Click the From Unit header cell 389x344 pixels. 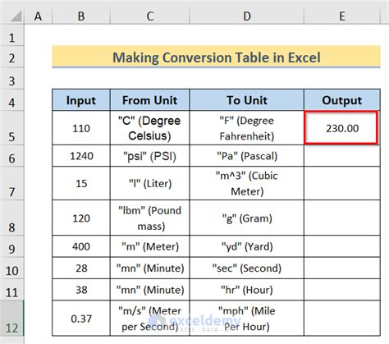150,100
